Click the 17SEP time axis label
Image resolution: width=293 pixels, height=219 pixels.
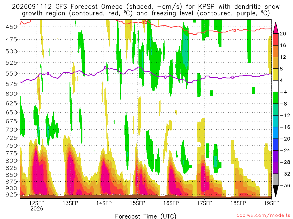tap(205, 203)
